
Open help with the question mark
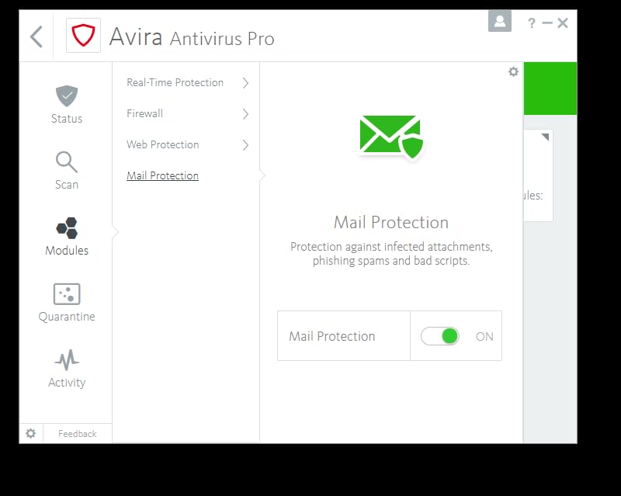(x=532, y=23)
